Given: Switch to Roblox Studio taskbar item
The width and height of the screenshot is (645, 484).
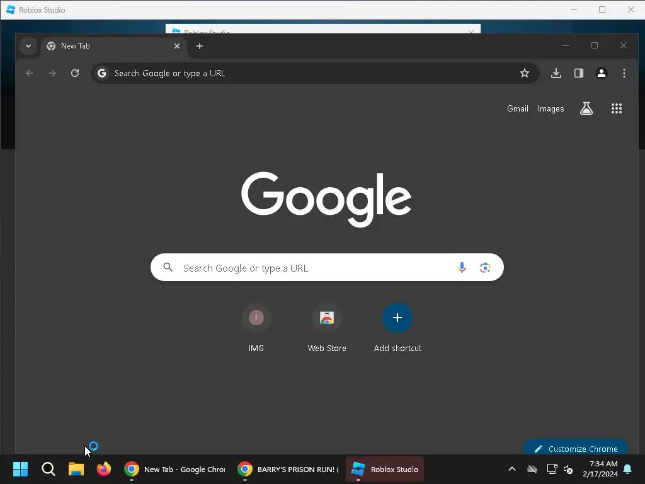Looking at the screenshot, I should click(x=385, y=469).
